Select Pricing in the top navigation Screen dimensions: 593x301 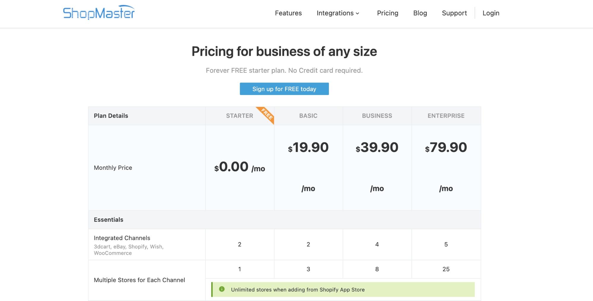[x=387, y=13]
